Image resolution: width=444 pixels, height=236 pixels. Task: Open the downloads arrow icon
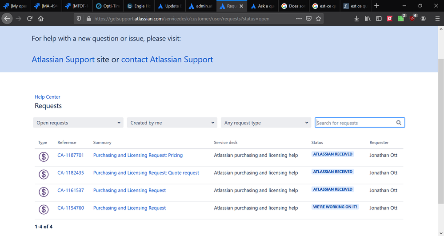coord(356,19)
